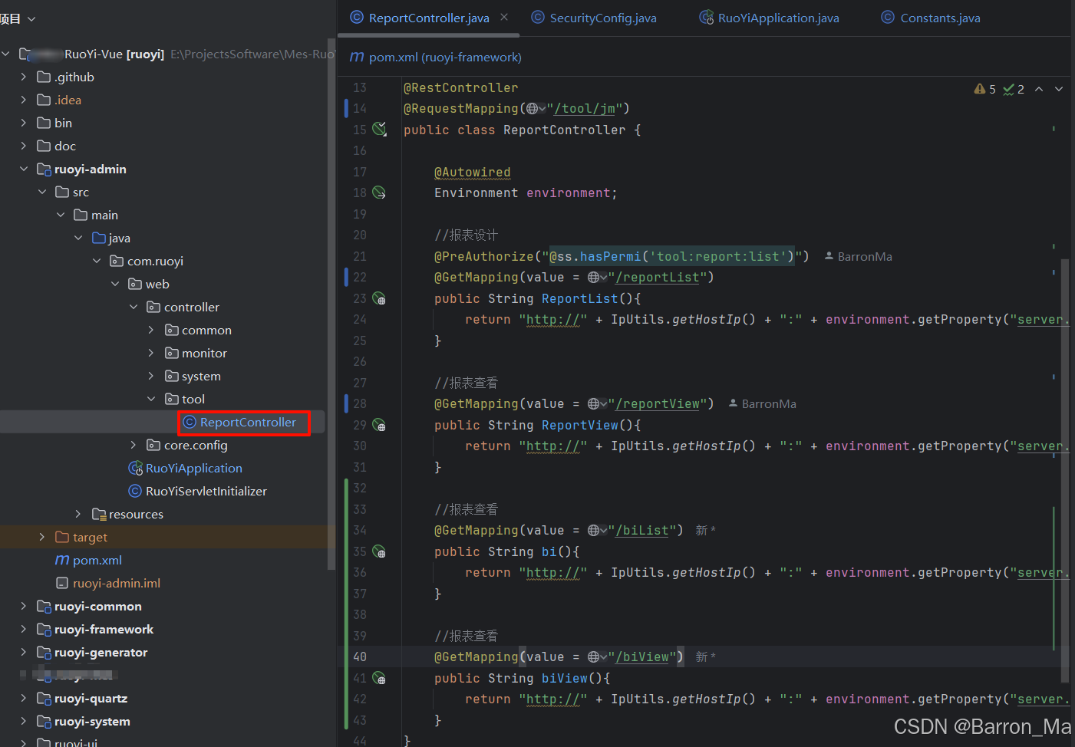Screen dimensions: 1075x747
Task: Expand the ruoyi-framework module
Action: (24, 629)
